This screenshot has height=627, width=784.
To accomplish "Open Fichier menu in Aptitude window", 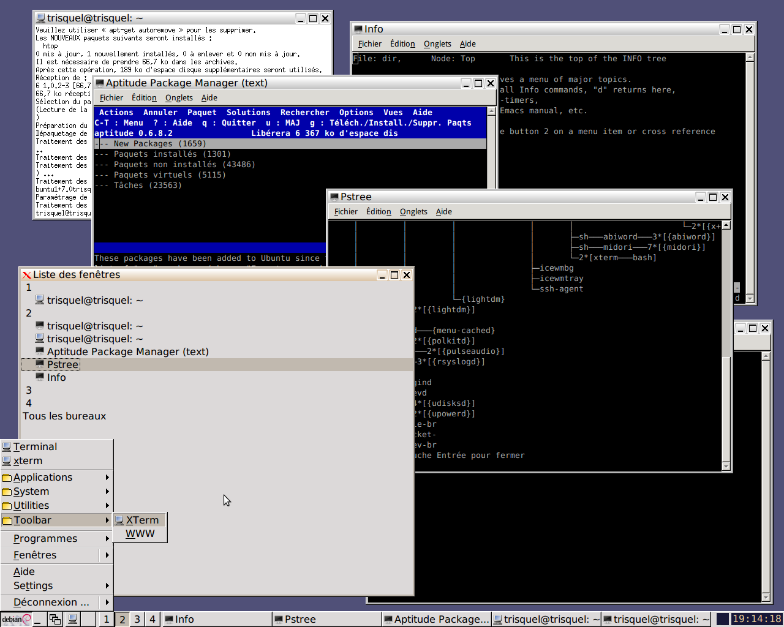I will coord(111,97).
